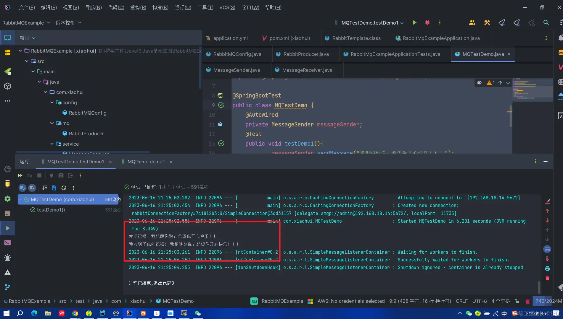Close the MQTestDemo.java editor tab
Screen dimensions: 563x319
pos(509,54)
